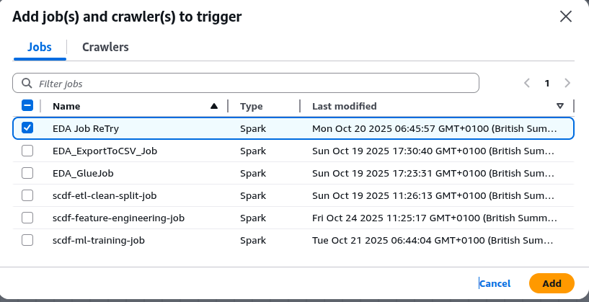Image resolution: width=589 pixels, height=302 pixels.
Task: Focus the Filter jobs search field
Action: pos(252,84)
